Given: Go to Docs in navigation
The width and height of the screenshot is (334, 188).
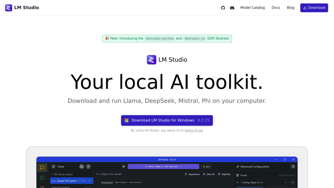Looking at the screenshot, I should 276,8.
